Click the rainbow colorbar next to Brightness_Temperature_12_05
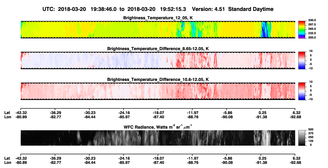The height and width of the screenshot is (168, 328). coord(302,30)
